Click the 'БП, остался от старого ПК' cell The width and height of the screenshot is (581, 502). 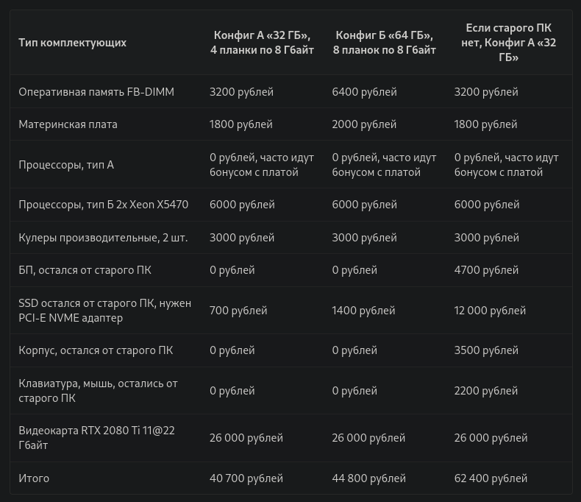(85, 270)
